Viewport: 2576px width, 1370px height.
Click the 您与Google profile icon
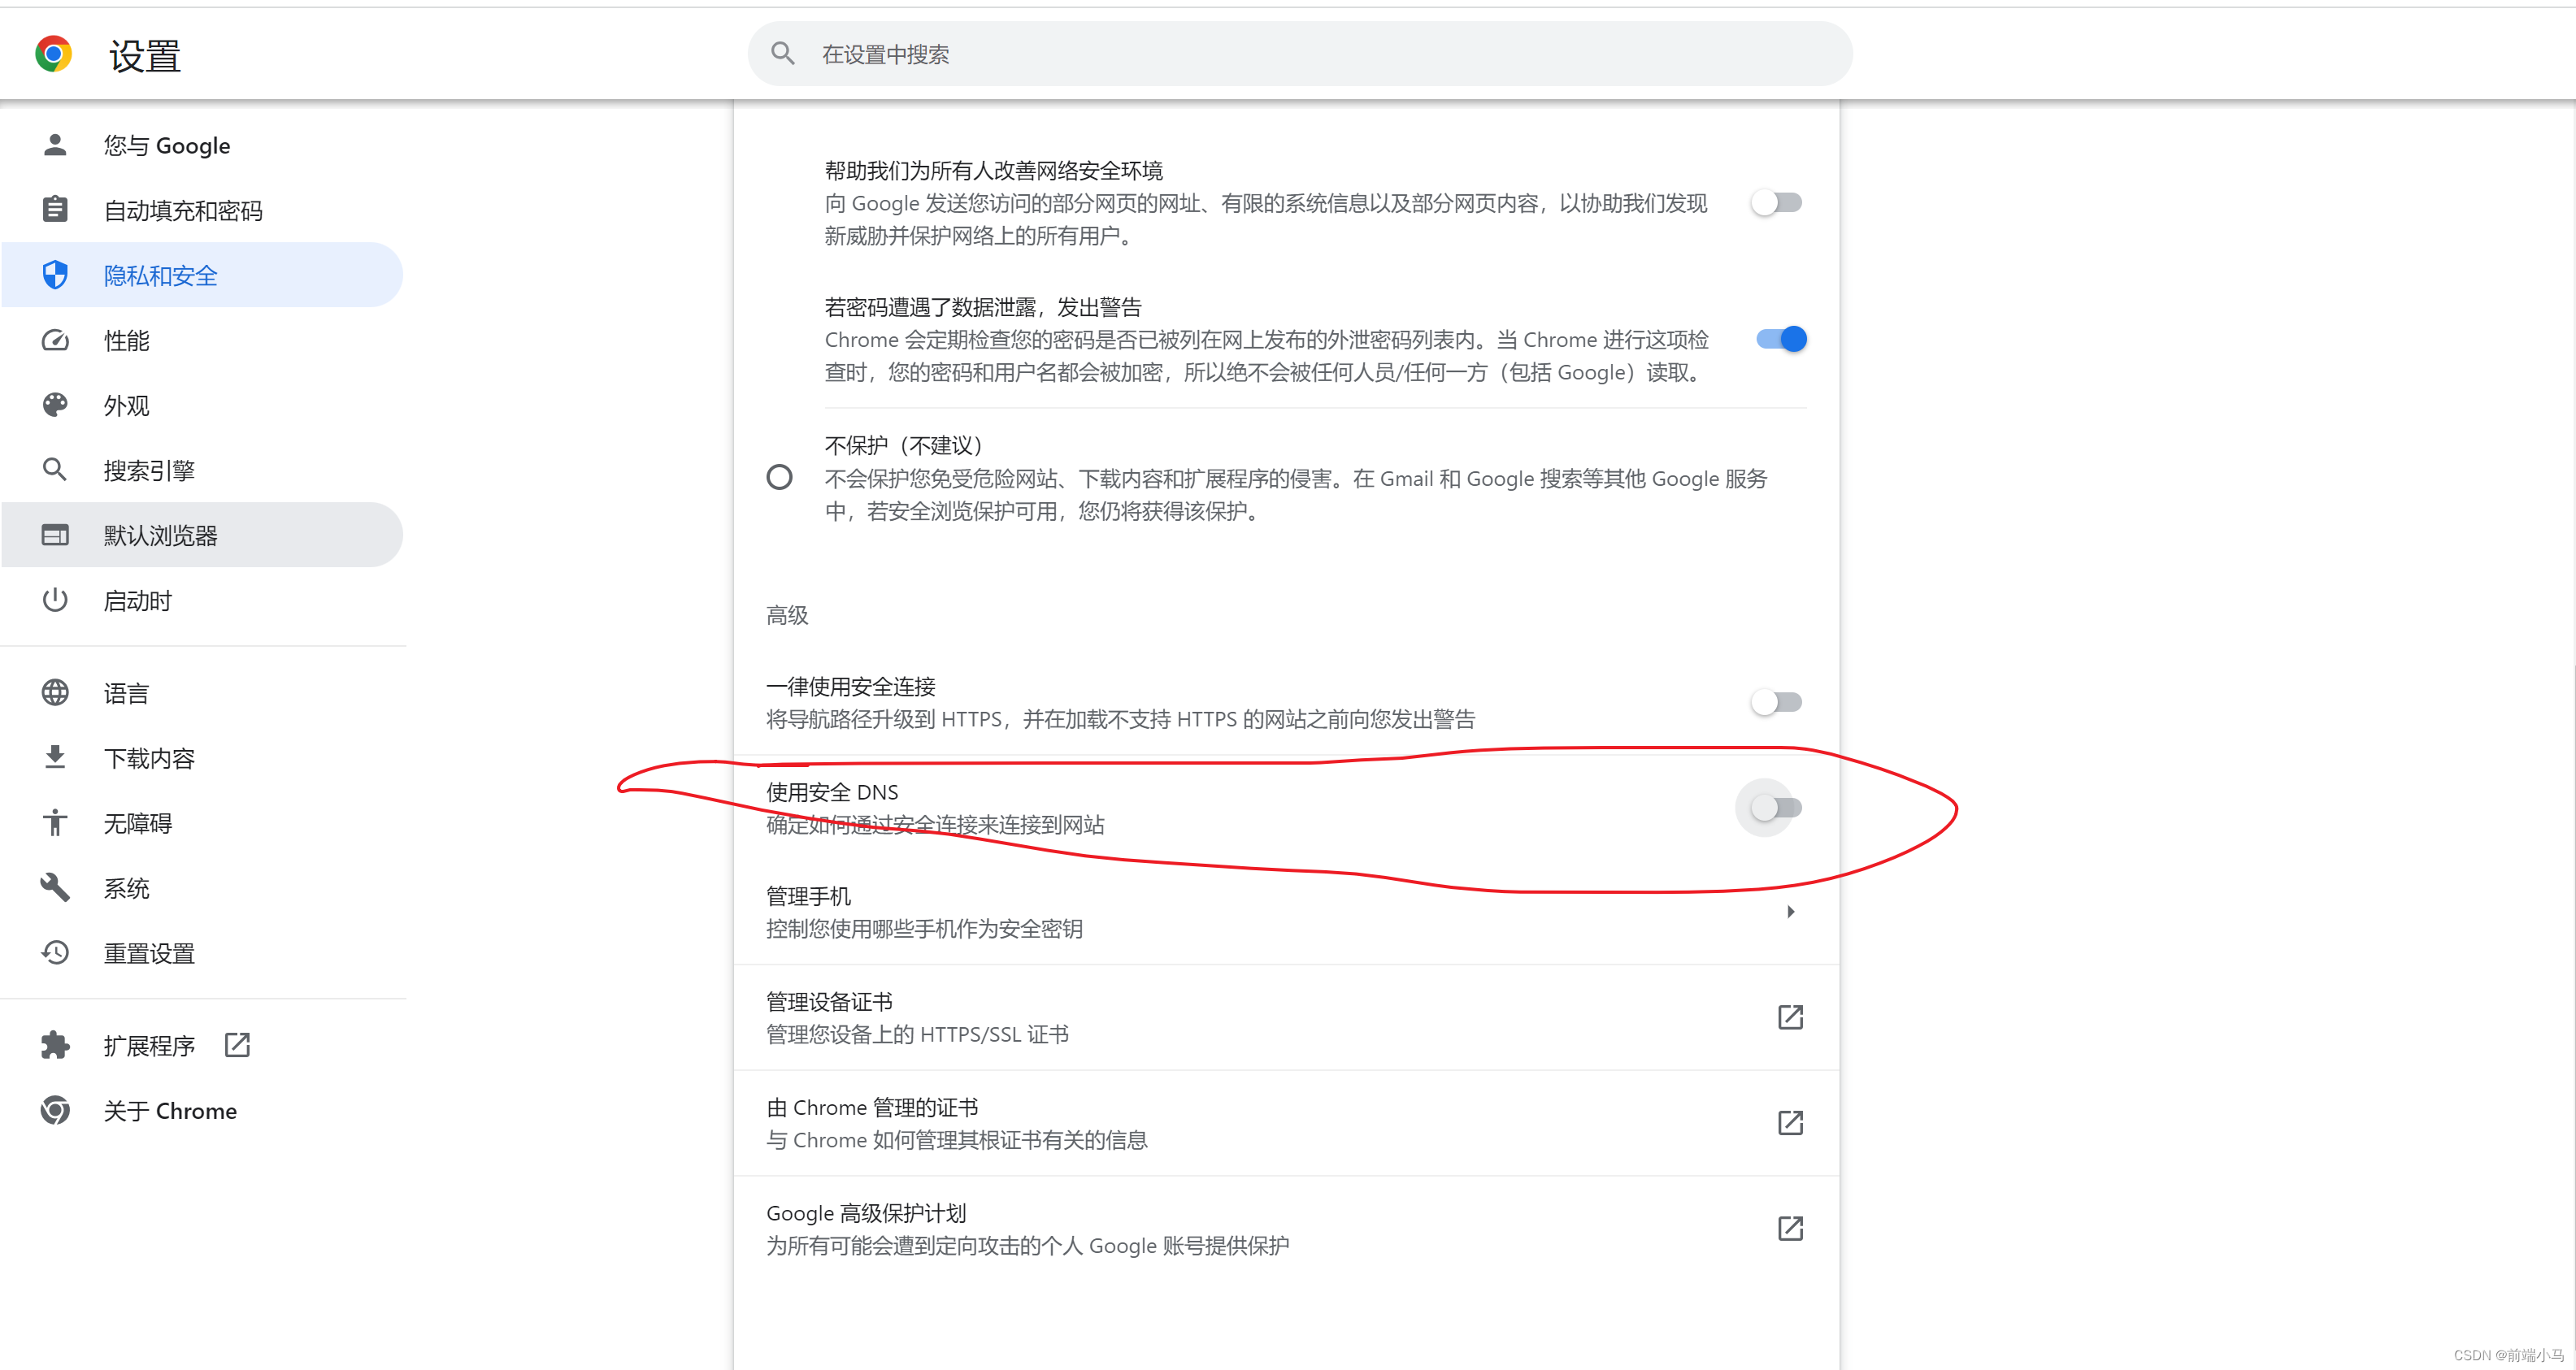pyautogui.click(x=53, y=145)
